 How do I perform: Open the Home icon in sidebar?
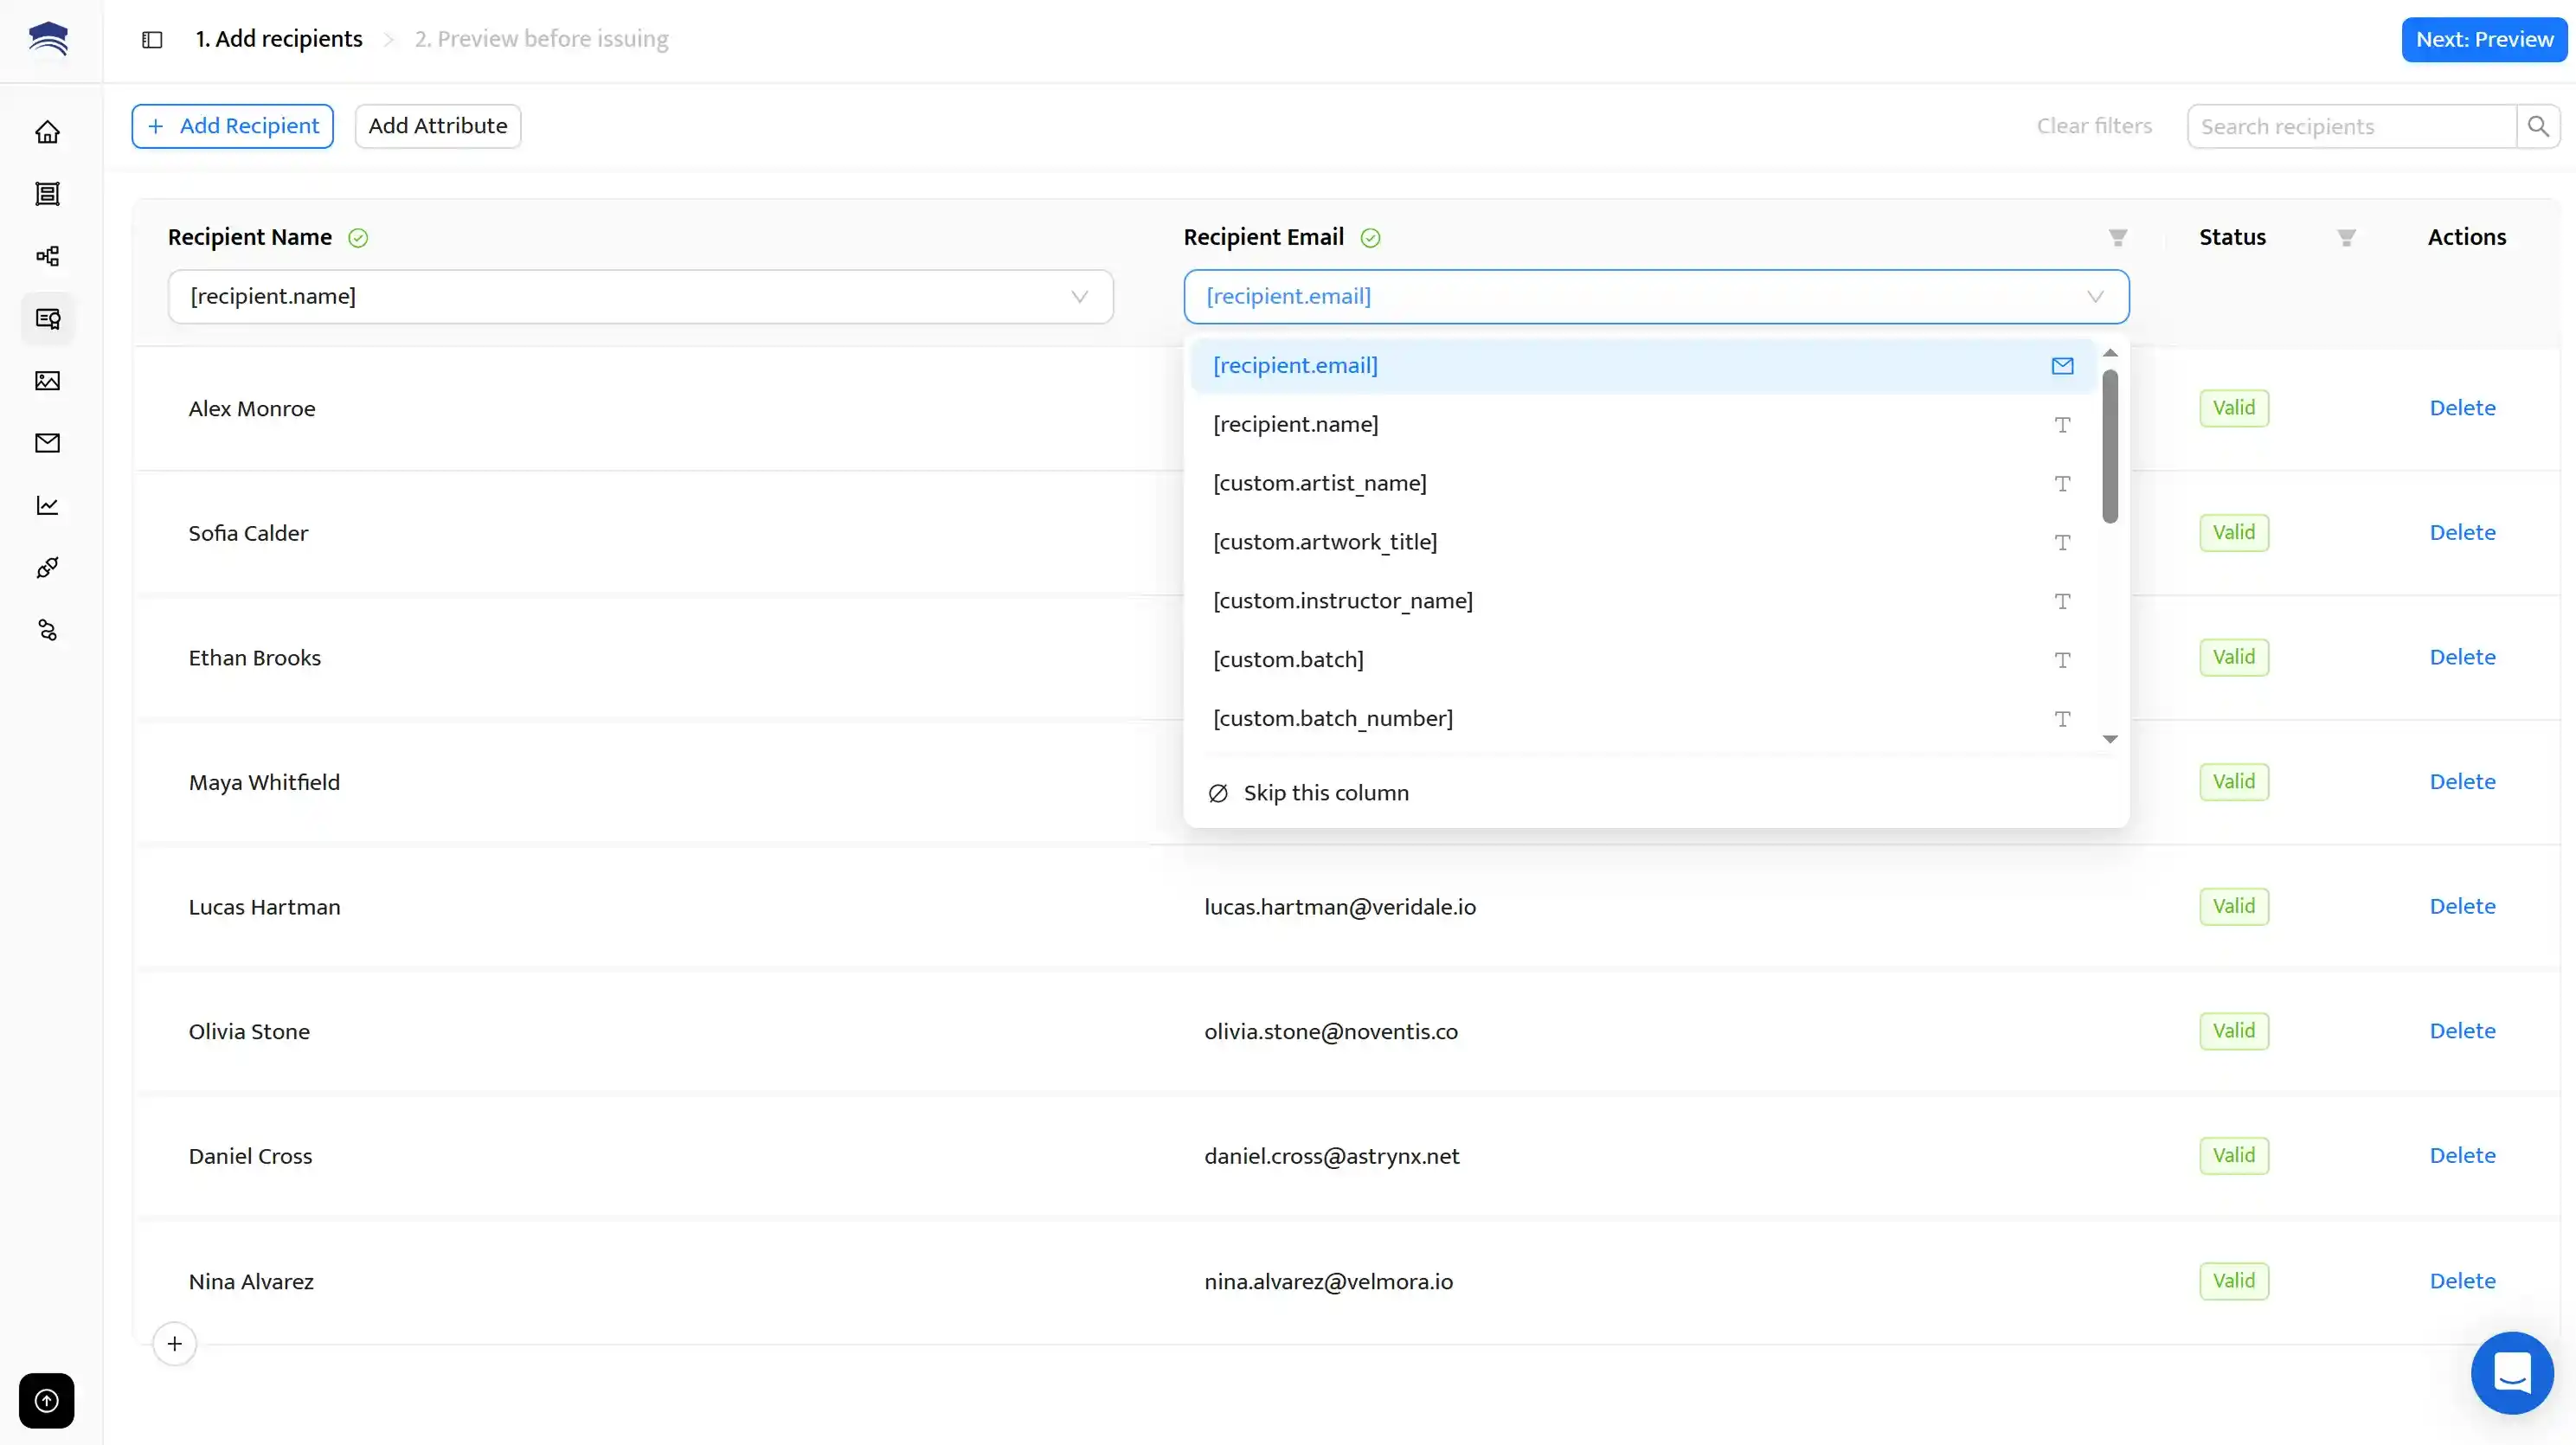tap(47, 132)
